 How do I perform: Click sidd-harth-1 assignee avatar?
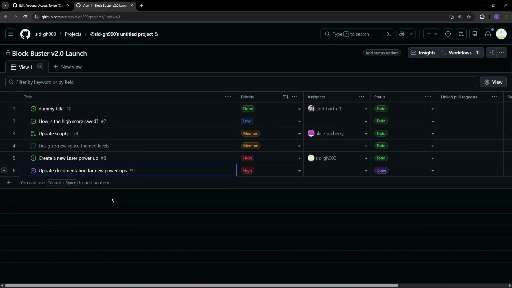311,109
